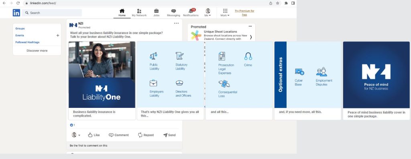Repost the NZI post

146,135
